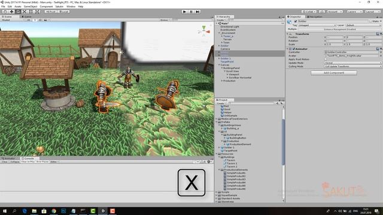Select the Scale tool
The image size is (383, 215).
pyautogui.click(x=25, y=11)
